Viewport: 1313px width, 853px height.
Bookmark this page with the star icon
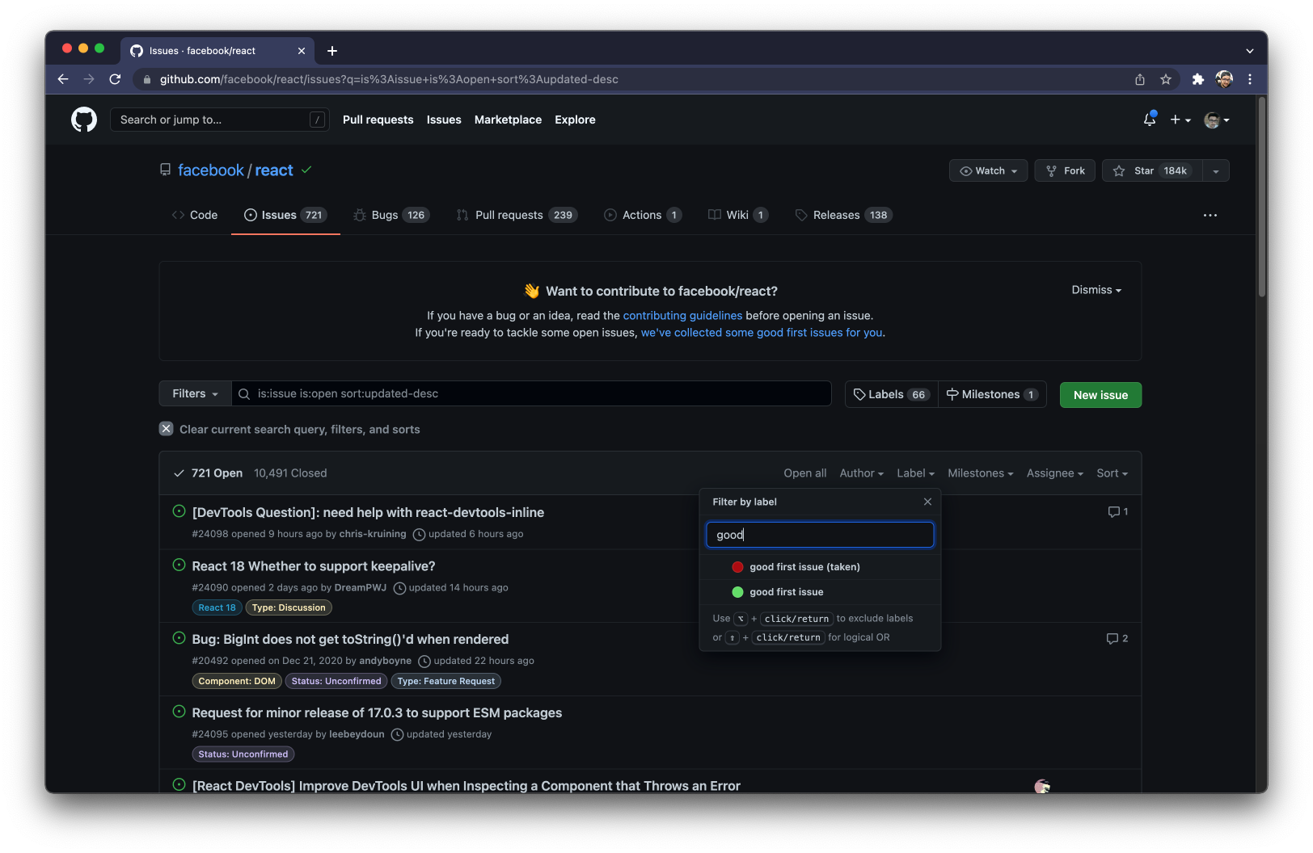(x=1166, y=79)
